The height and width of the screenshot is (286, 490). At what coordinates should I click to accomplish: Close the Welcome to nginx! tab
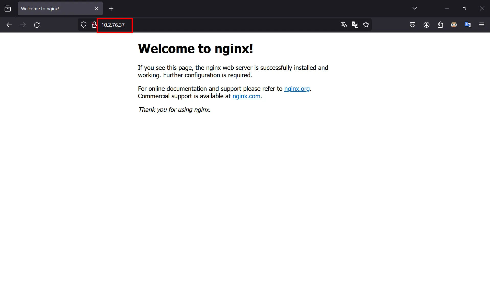97,8
